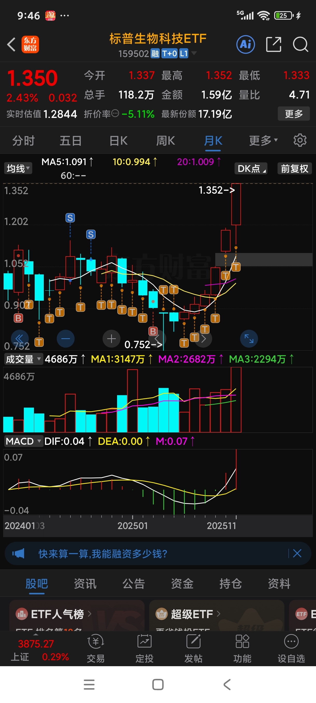Open 功能 in bottom bar
Image resolution: width=316 pixels, height=703 pixels.
pyautogui.click(x=242, y=648)
